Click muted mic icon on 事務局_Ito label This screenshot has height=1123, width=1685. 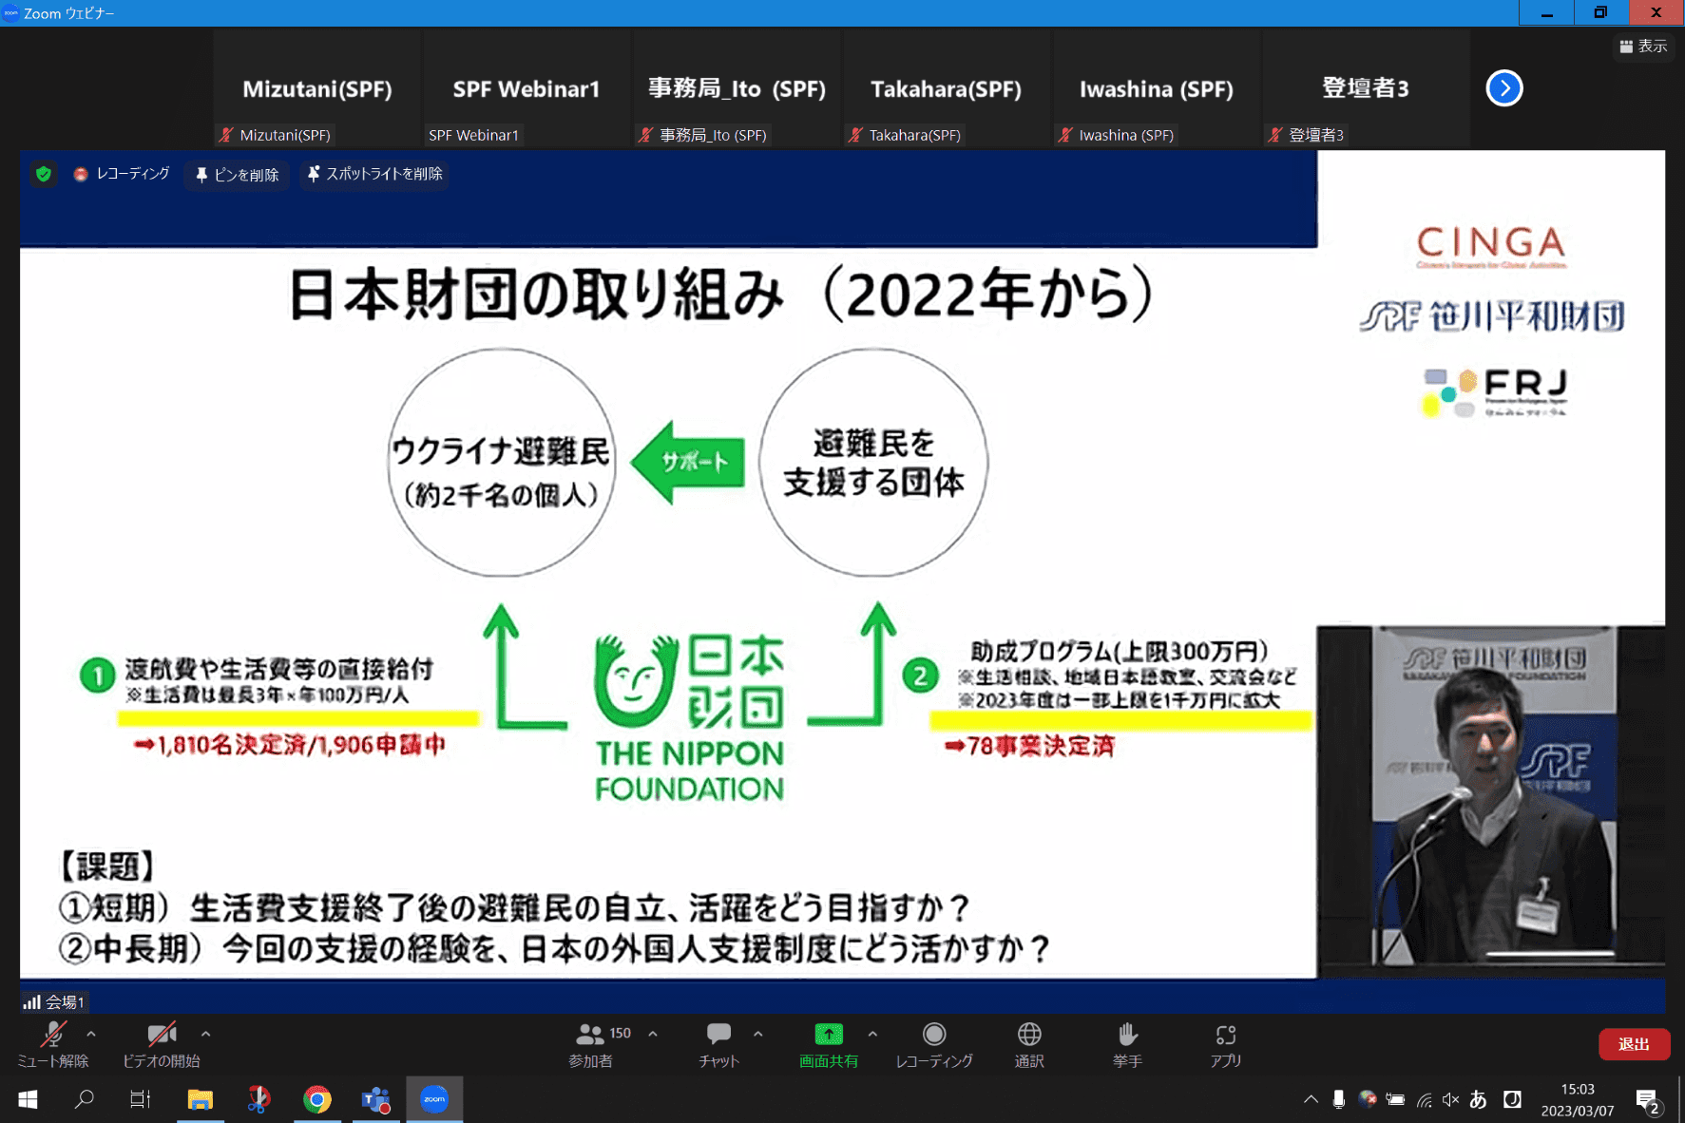click(x=646, y=135)
